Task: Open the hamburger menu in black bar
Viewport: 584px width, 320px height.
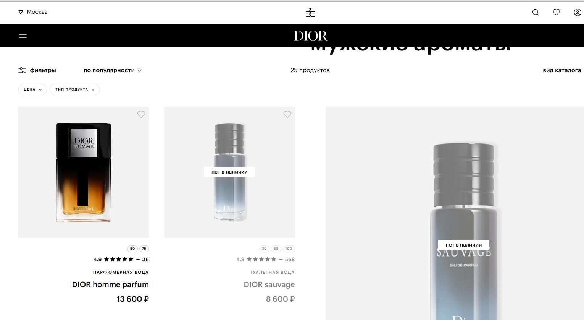Action: click(23, 36)
